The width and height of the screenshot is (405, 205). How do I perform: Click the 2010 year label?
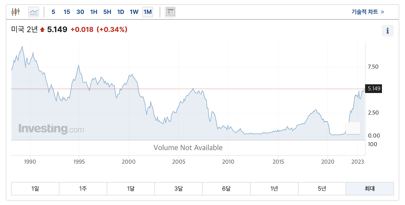228,162
